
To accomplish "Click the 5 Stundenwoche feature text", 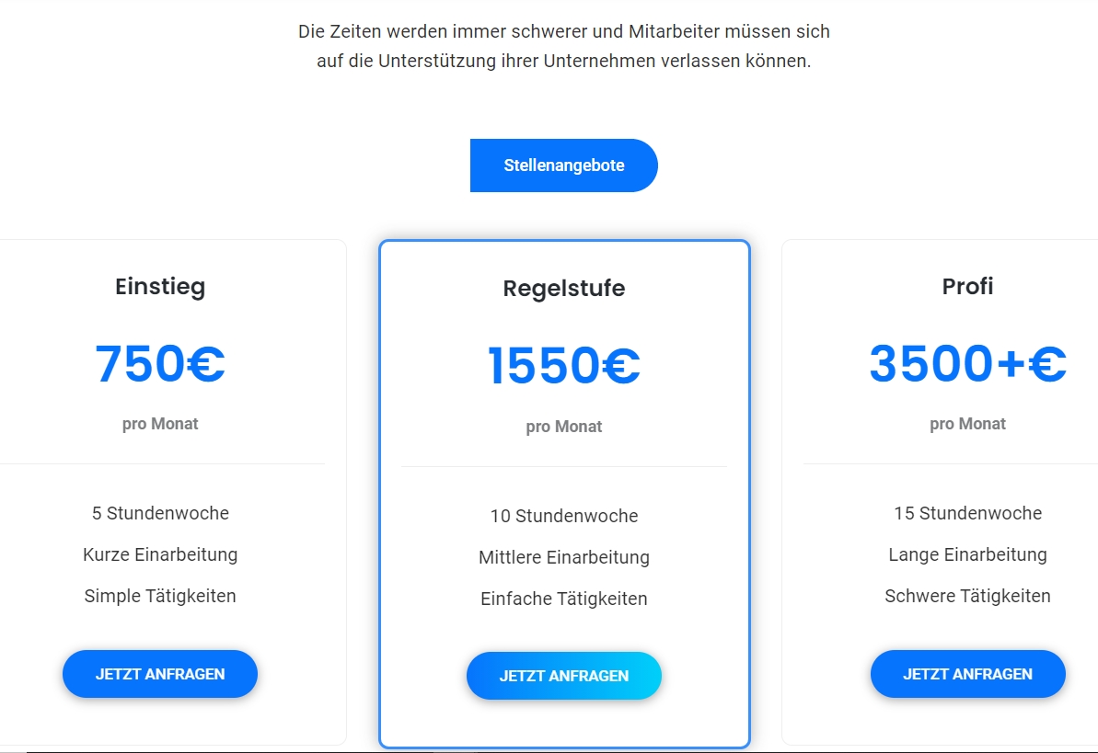I will point(160,513).
